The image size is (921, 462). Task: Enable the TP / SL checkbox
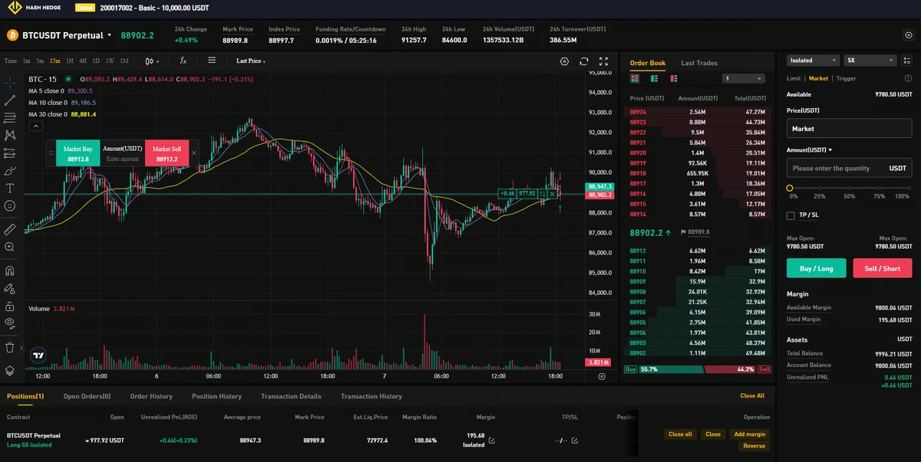coord(791,215)
